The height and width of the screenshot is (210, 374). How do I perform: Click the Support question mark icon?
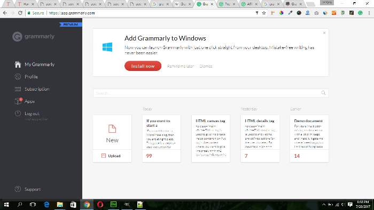tap(18, 189)
